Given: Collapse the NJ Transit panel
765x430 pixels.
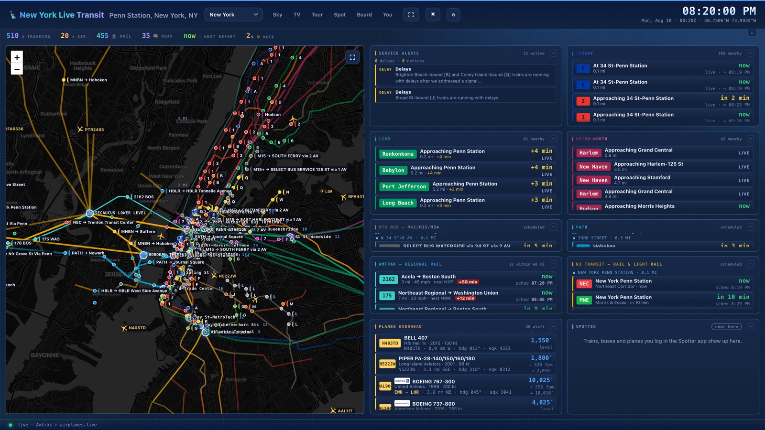Looking at the screenshot, I should tap(750, 264).
